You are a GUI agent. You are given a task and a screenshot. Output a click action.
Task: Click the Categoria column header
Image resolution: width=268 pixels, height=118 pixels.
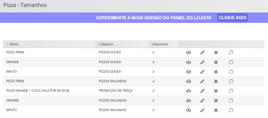(106, 44)
